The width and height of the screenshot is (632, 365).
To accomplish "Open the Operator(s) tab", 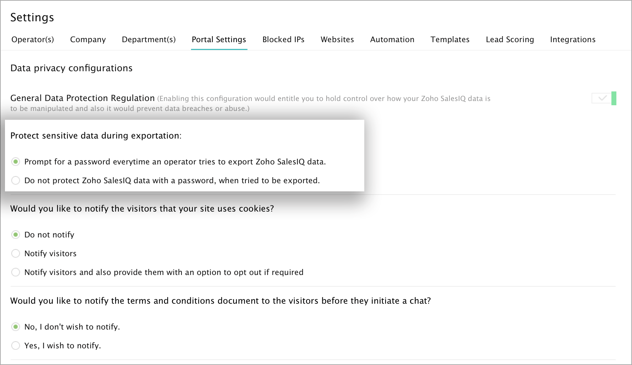I will [33, 39].
